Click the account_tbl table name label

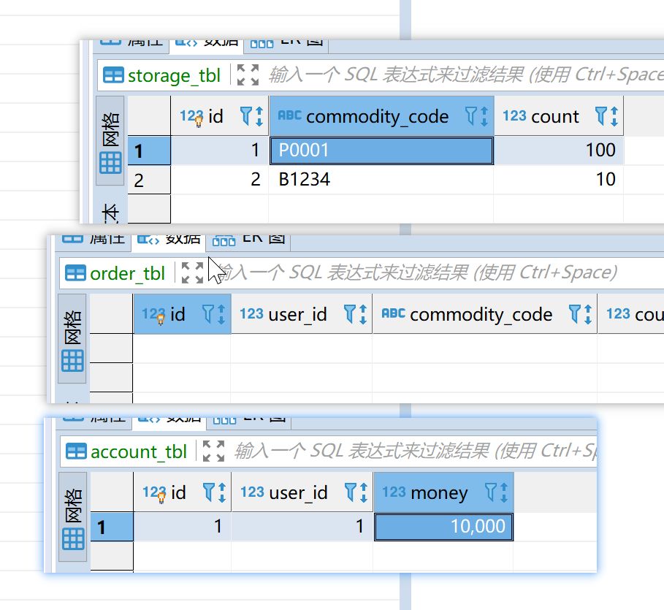click(139, 451)
